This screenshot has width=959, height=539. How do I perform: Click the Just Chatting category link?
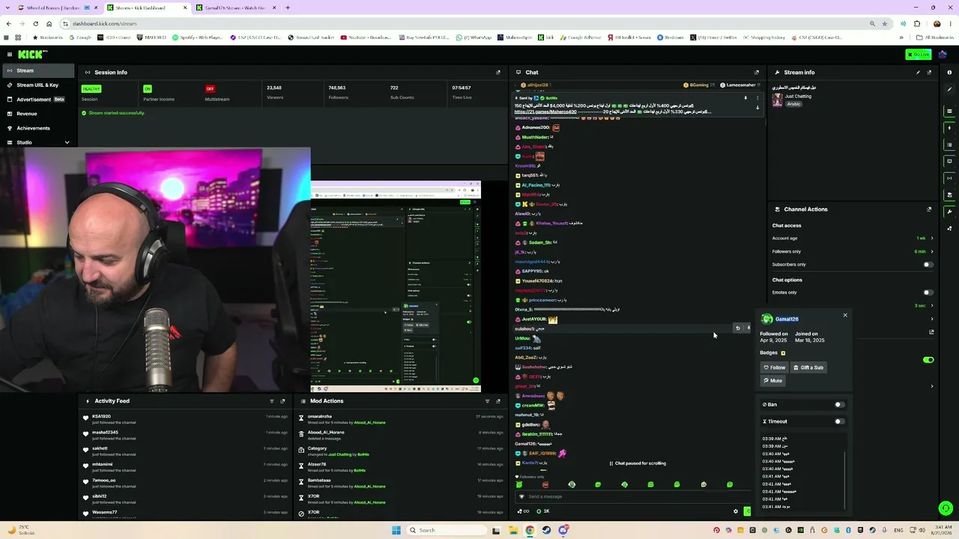click(x=799, y=96)
